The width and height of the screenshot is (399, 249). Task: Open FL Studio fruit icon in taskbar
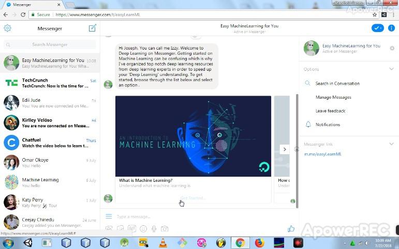coord(220,243)
